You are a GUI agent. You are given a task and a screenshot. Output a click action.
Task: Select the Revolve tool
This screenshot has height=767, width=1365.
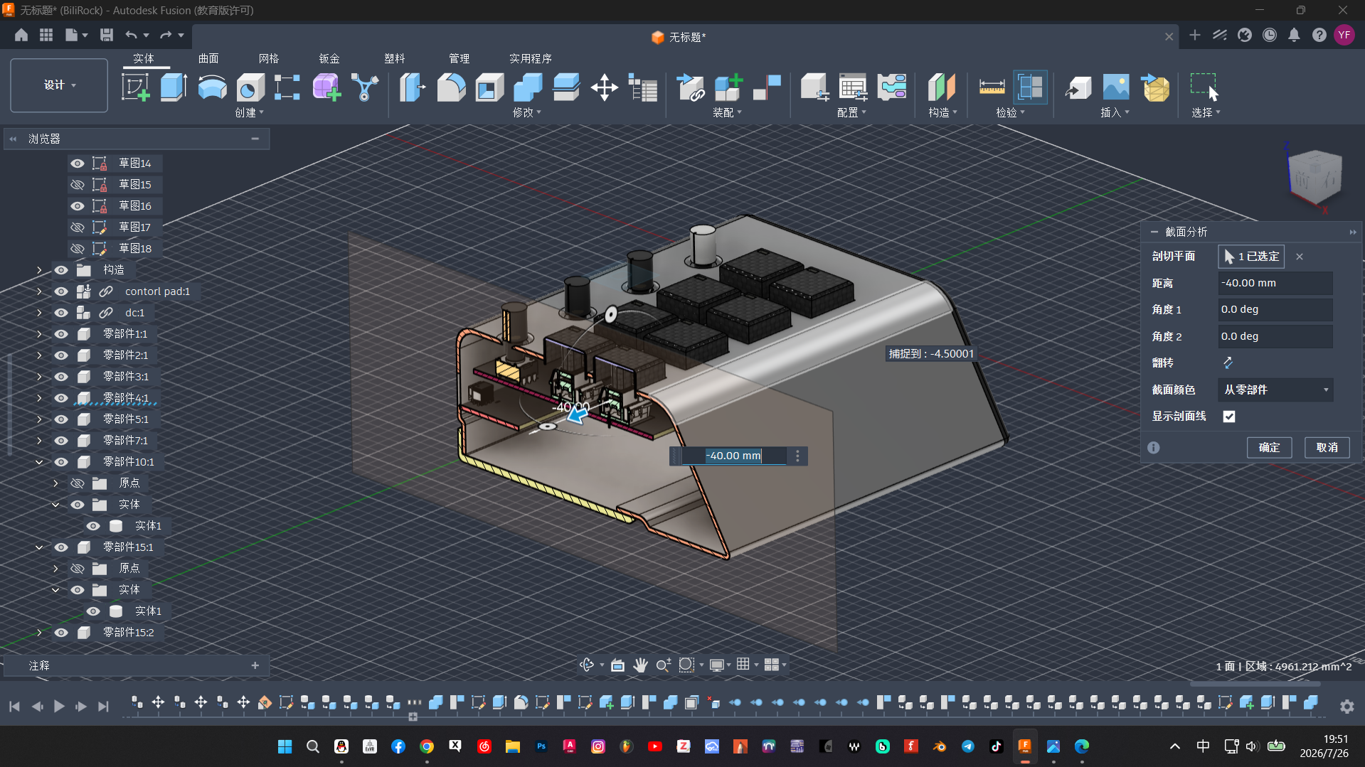pyautogui.click(x=212, y=87)
